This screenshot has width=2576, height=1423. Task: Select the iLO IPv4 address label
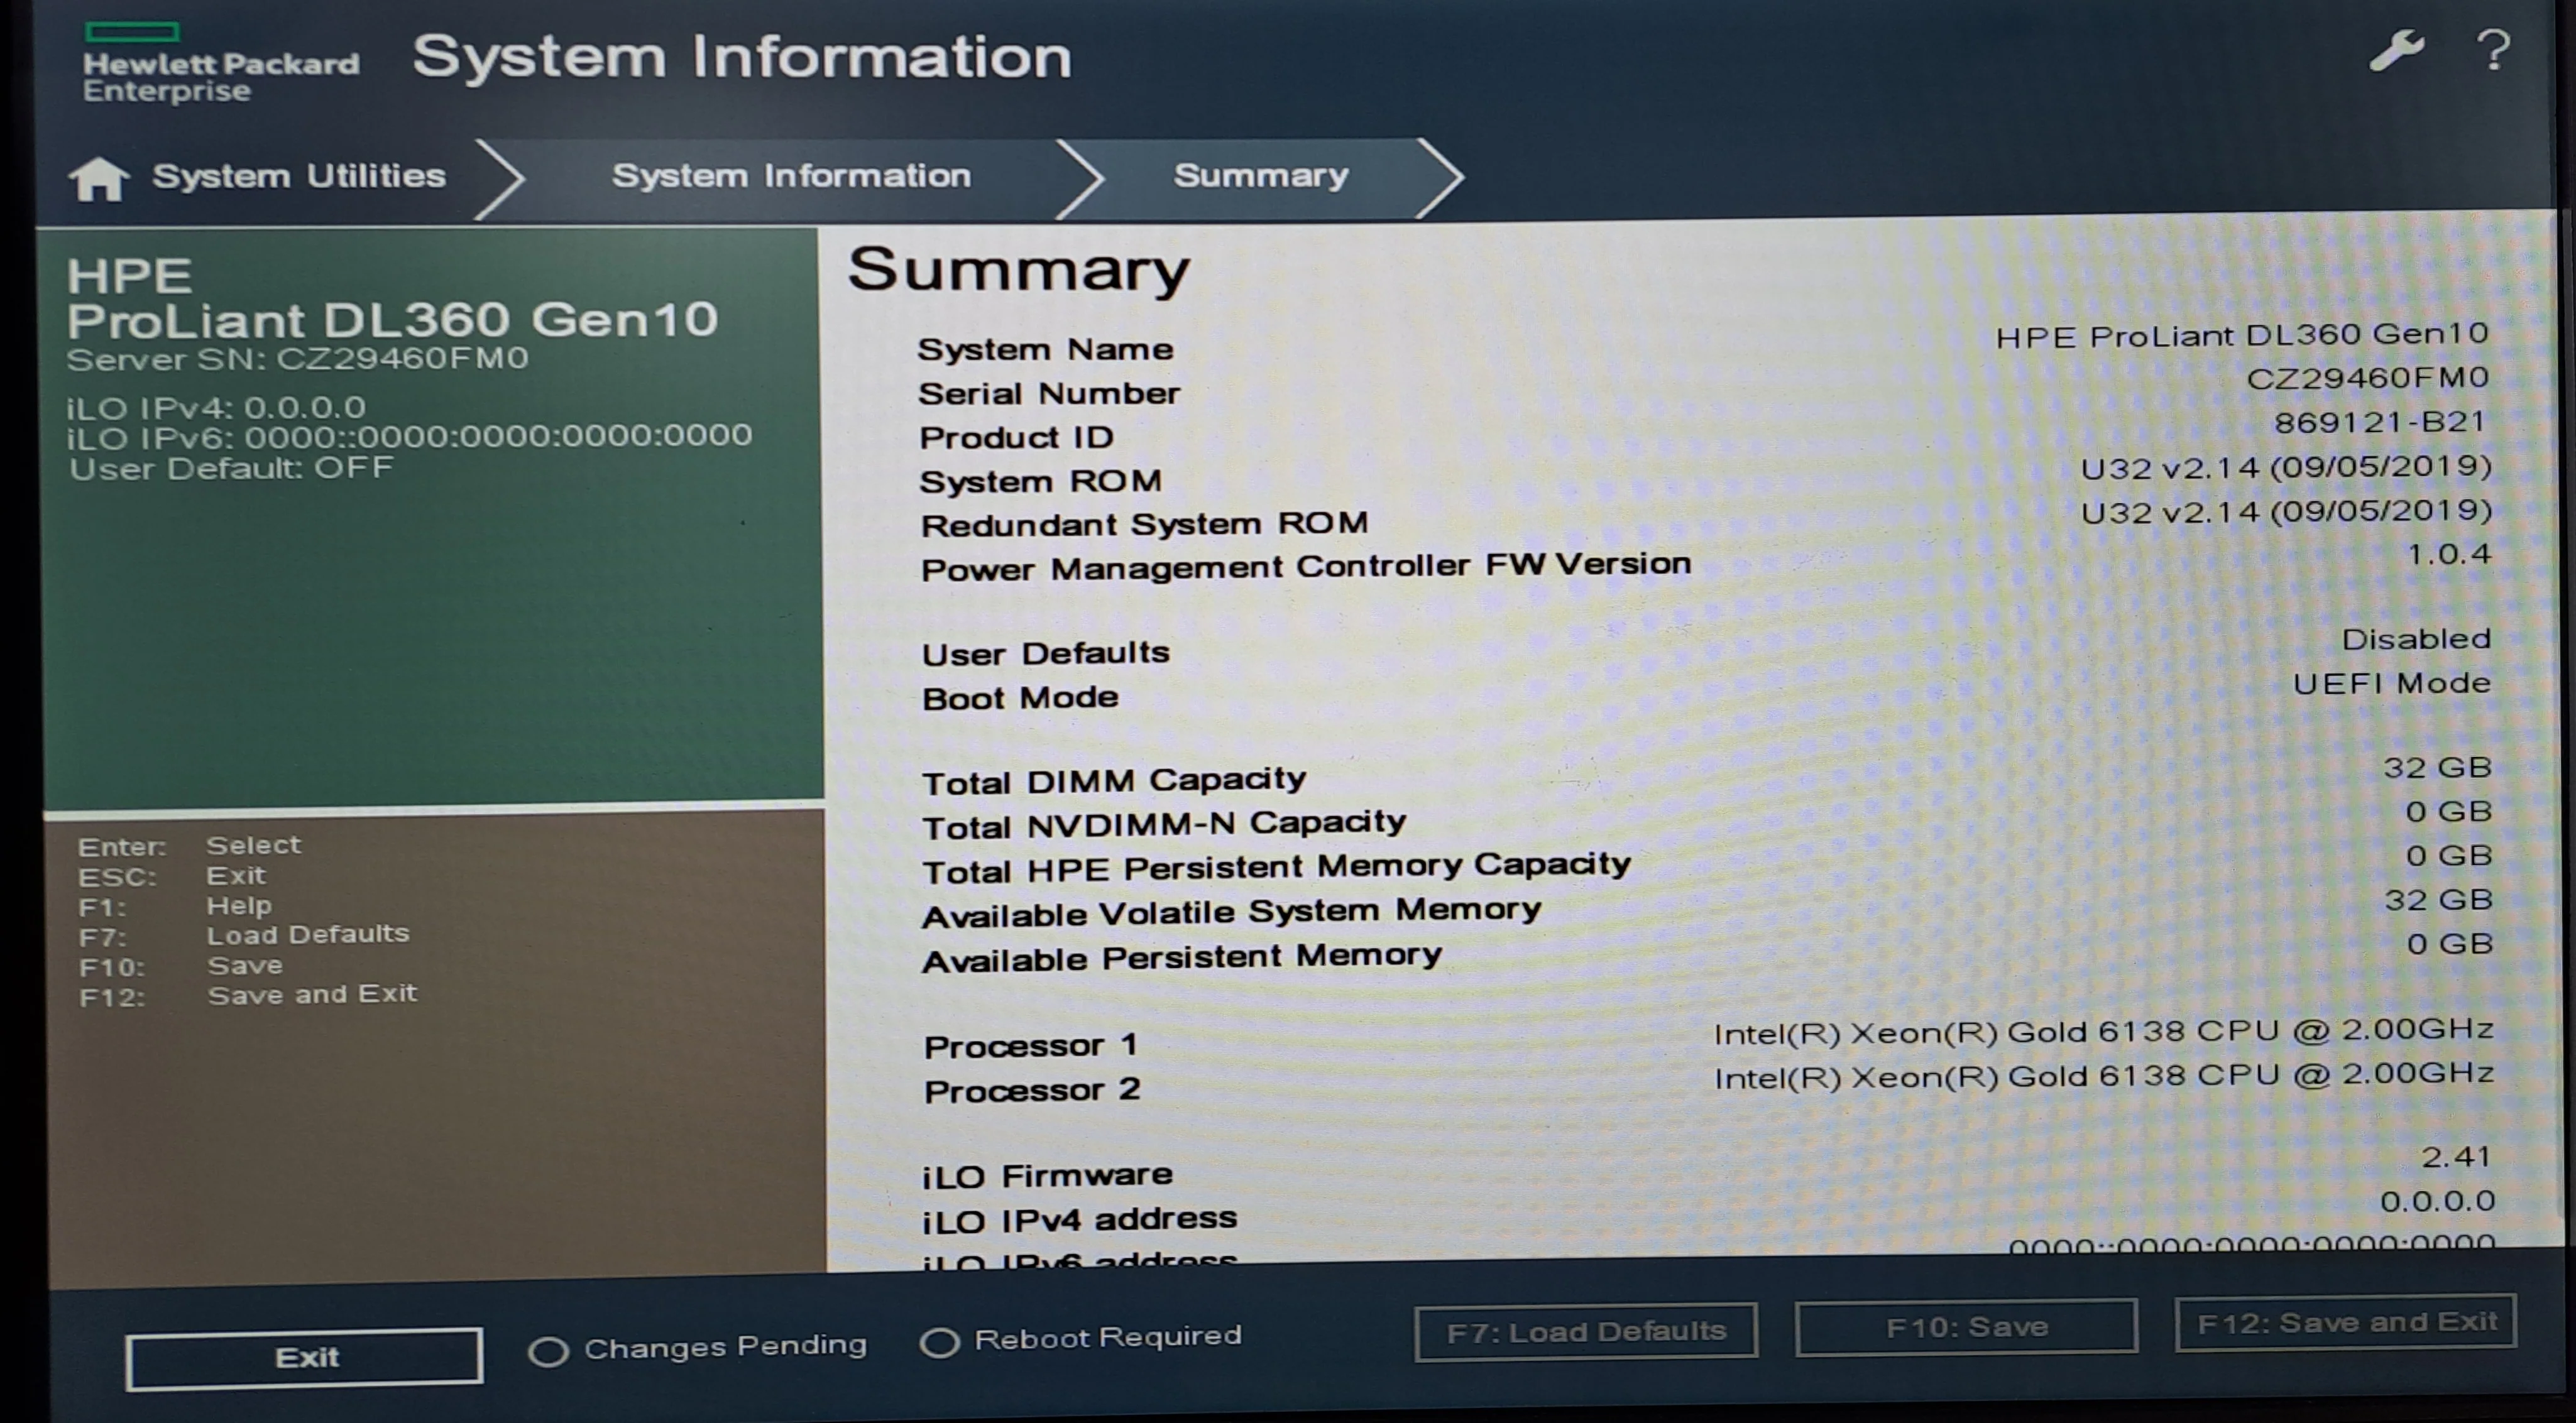pos(1079,1220)
